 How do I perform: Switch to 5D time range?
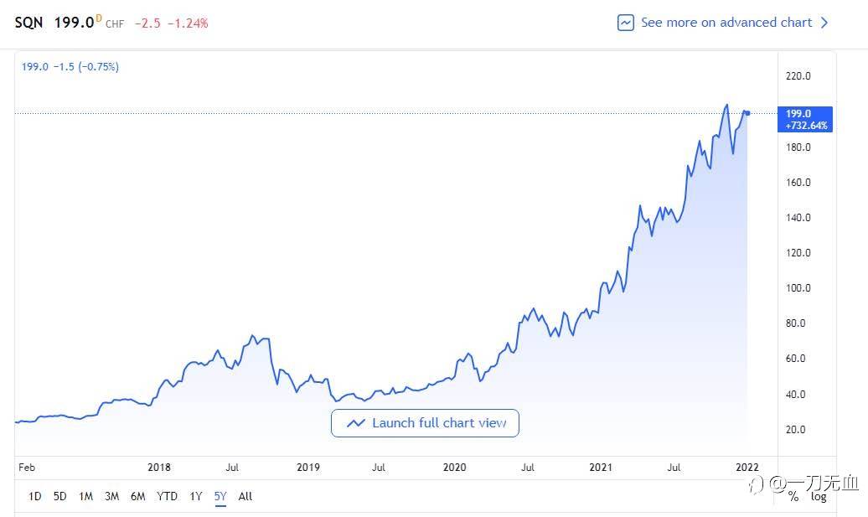[59, 496]
